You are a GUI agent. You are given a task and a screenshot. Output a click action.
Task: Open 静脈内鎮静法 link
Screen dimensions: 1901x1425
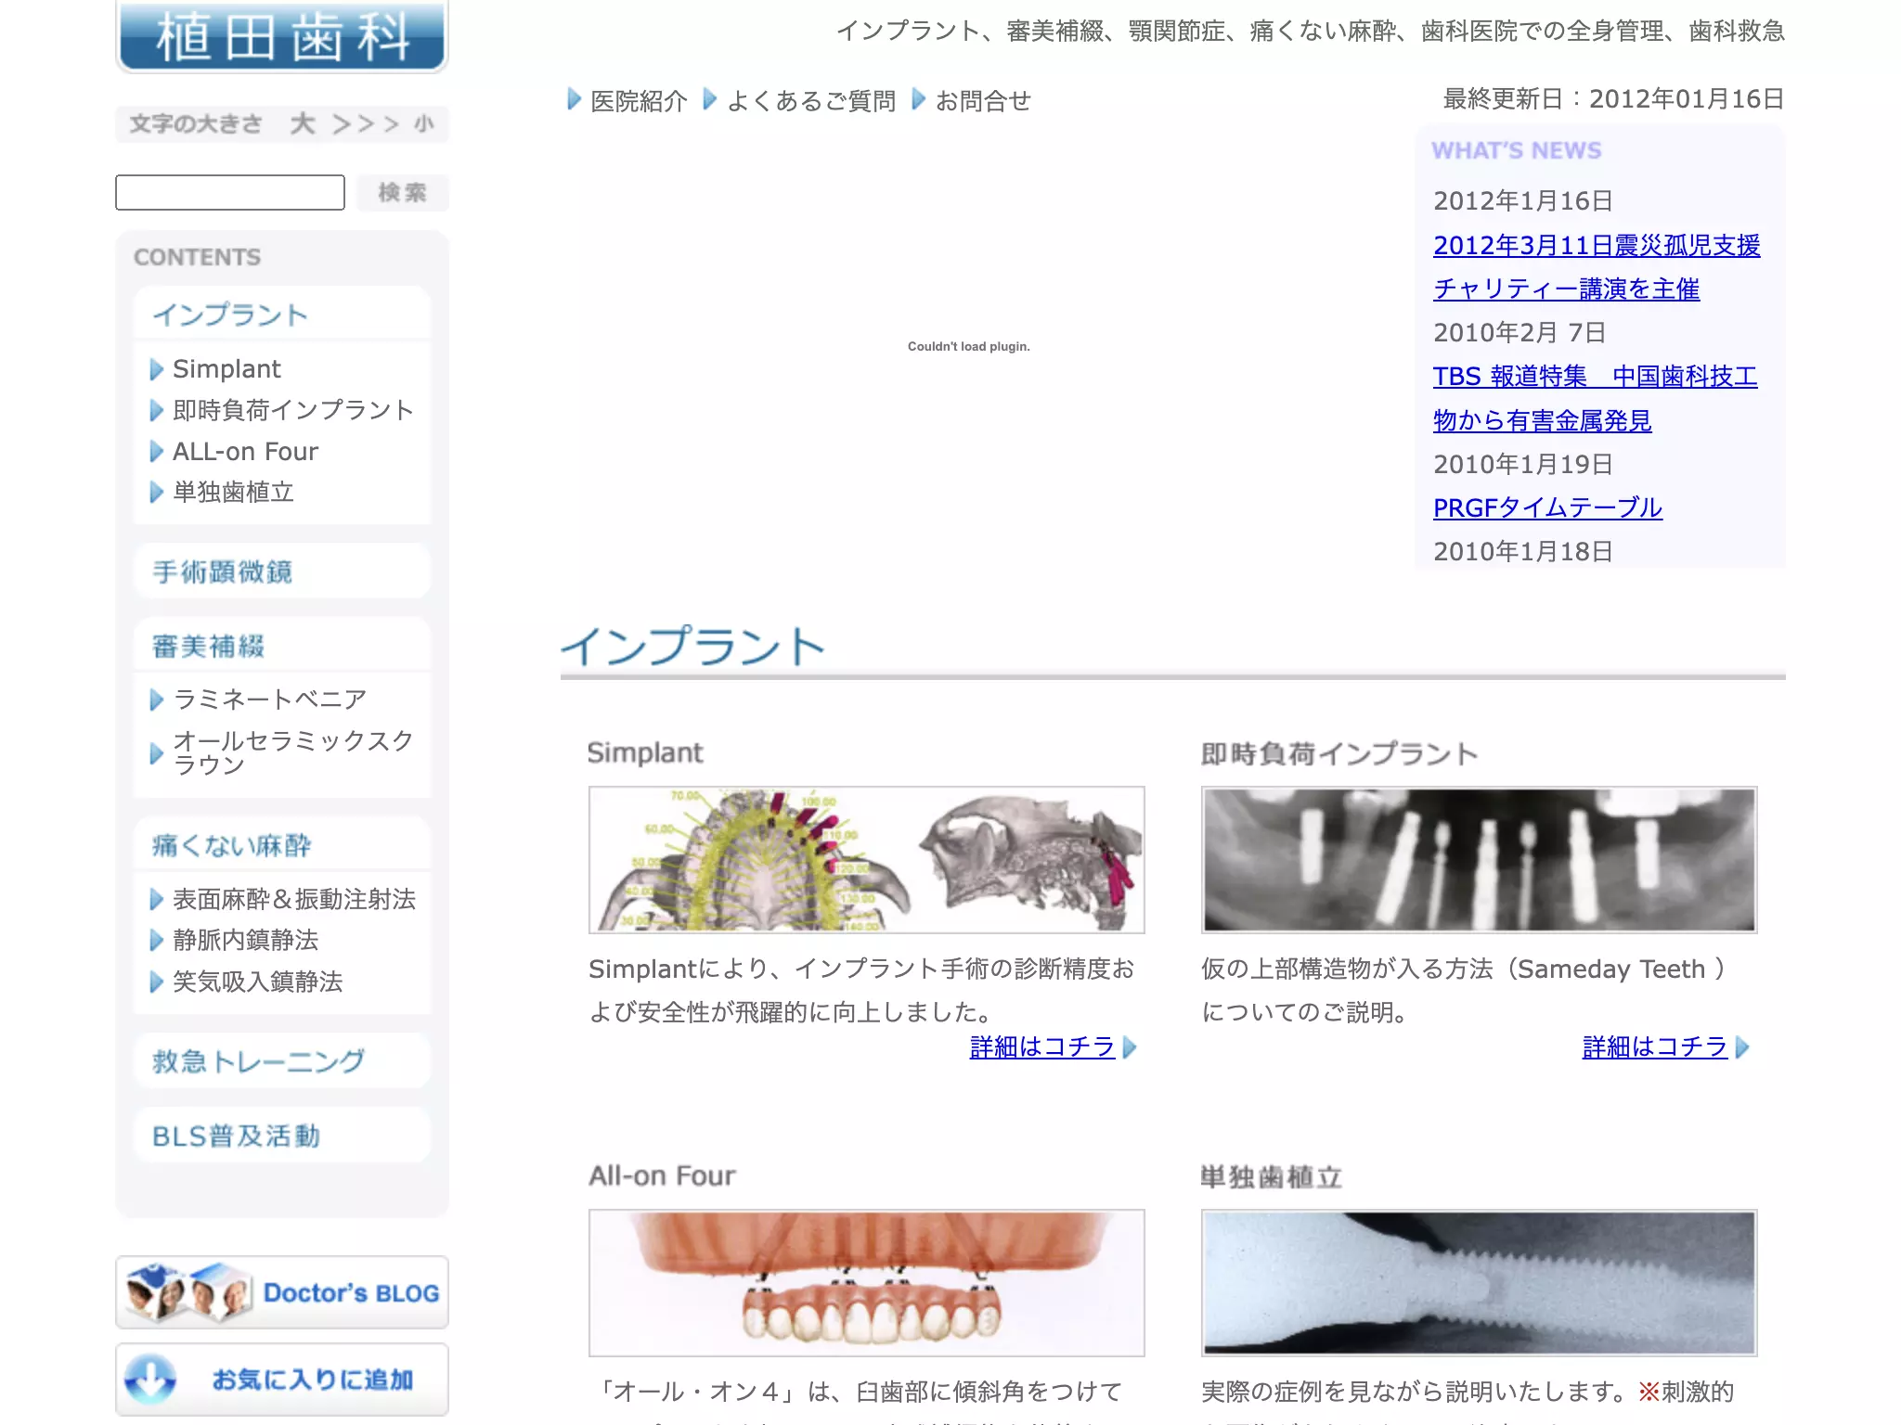click(x=246, y=940)
